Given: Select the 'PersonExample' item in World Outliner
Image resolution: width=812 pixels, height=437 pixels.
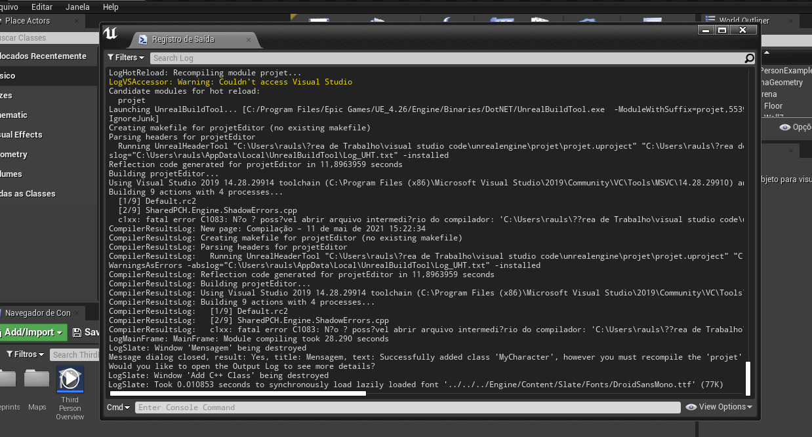Looking at the screenshot, I should coord(786,71).
